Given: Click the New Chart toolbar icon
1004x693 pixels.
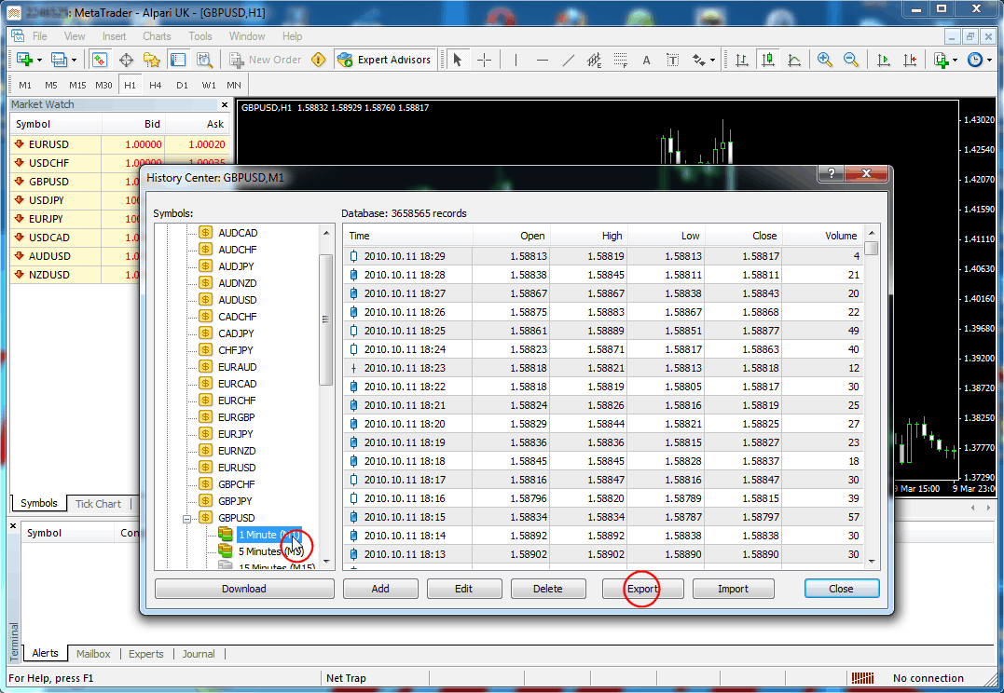Looking at the screenshot, I should point(24,60).
